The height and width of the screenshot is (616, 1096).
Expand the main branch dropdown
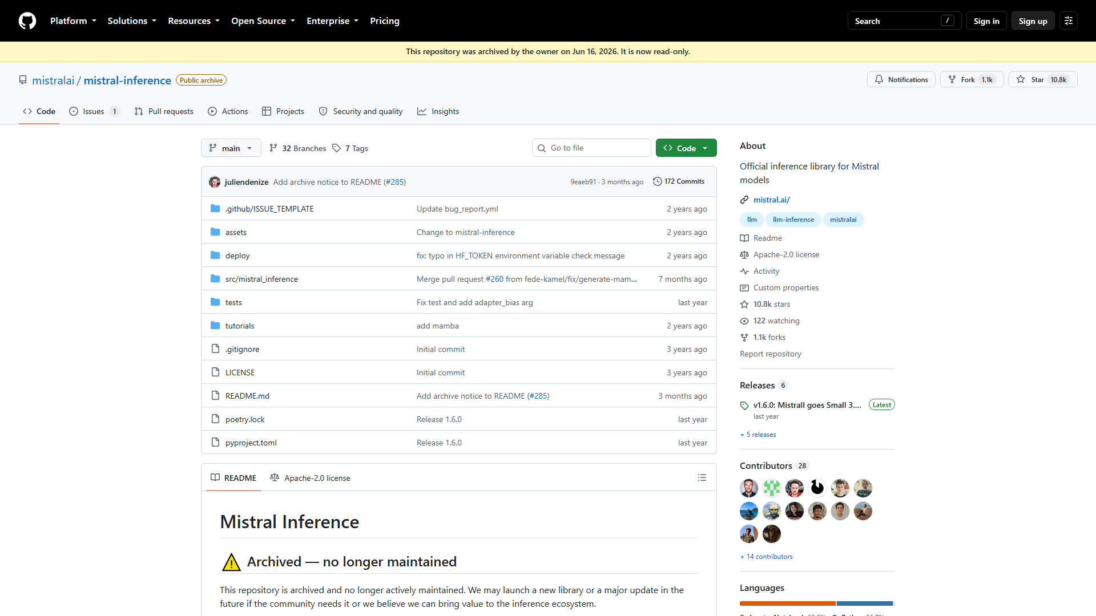(231, 148)
